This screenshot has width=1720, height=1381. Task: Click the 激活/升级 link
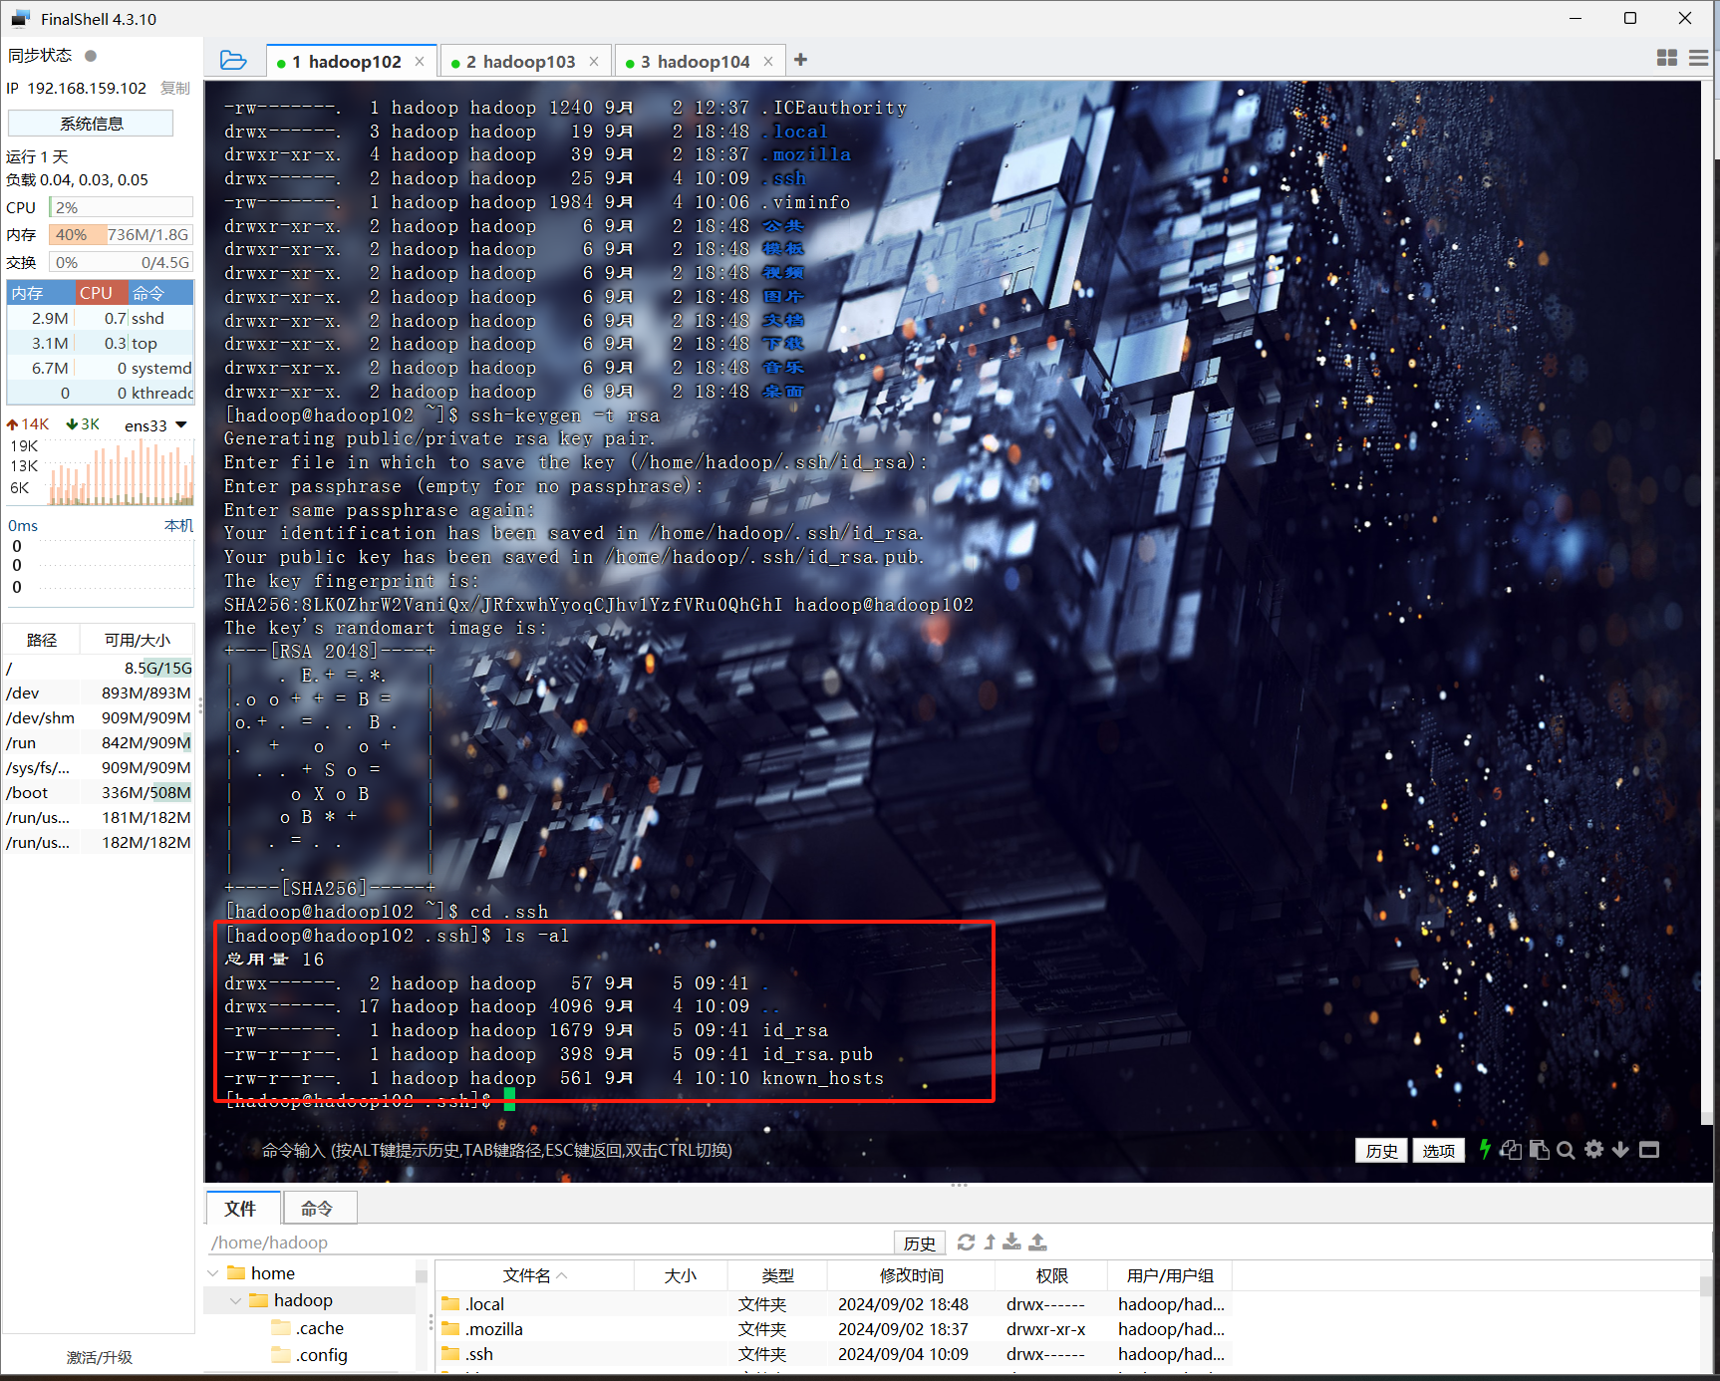click(100, 1357)
